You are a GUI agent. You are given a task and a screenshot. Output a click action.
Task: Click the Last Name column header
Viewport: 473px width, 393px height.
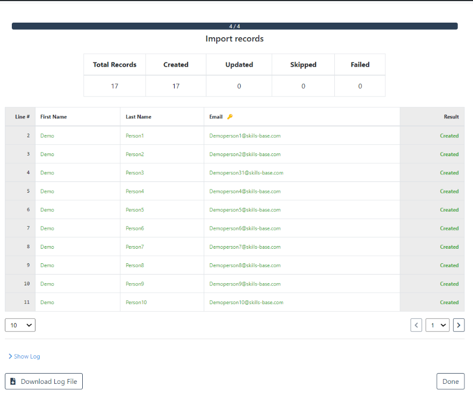pos(139,117)
